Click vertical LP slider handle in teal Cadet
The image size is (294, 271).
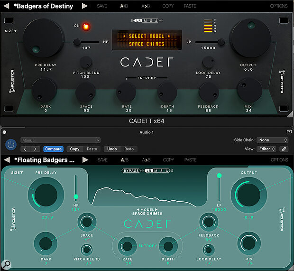[x=219, y=176]
